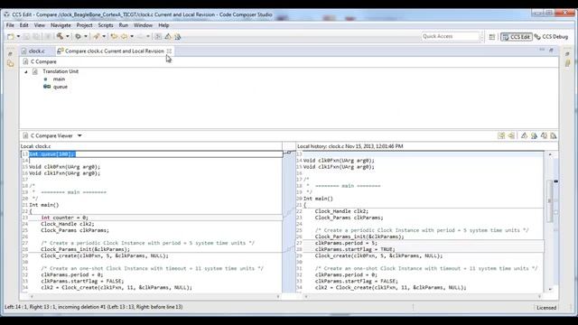Click the toolbar icon left of Next Difference
The image size is (578, 325).
click(x=158, y=36)
